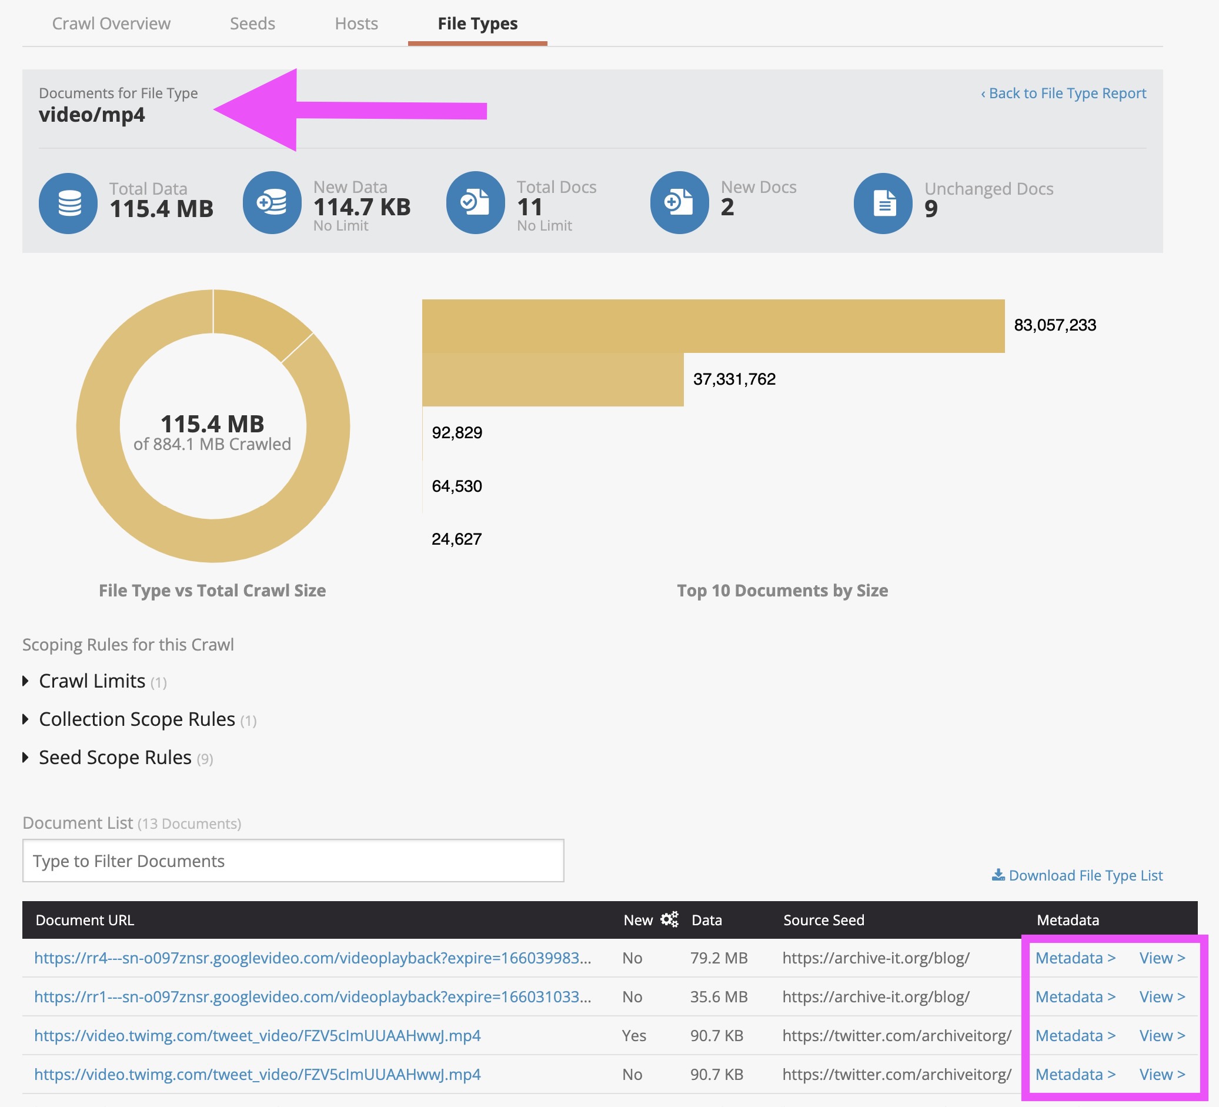Click the donut chart's smaller segment
The height and width of the screenshot is (1107, 1219).
(x=260, y=318)
